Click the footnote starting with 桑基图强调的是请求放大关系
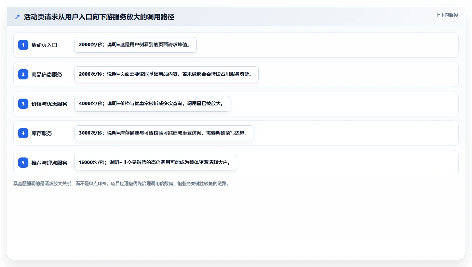The height and width of the screenshot is (267, 472). coord(121,183)
